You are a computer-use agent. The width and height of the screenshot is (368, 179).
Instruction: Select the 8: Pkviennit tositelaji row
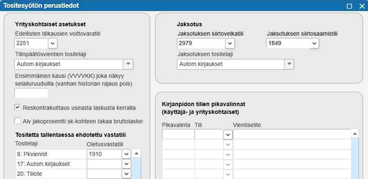[51, 154]
